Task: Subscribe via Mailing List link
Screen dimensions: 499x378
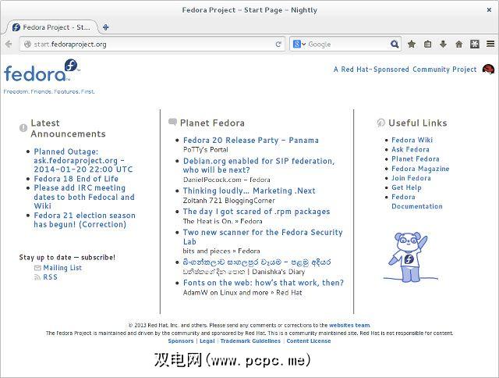Action: click(x=62, y=268)
